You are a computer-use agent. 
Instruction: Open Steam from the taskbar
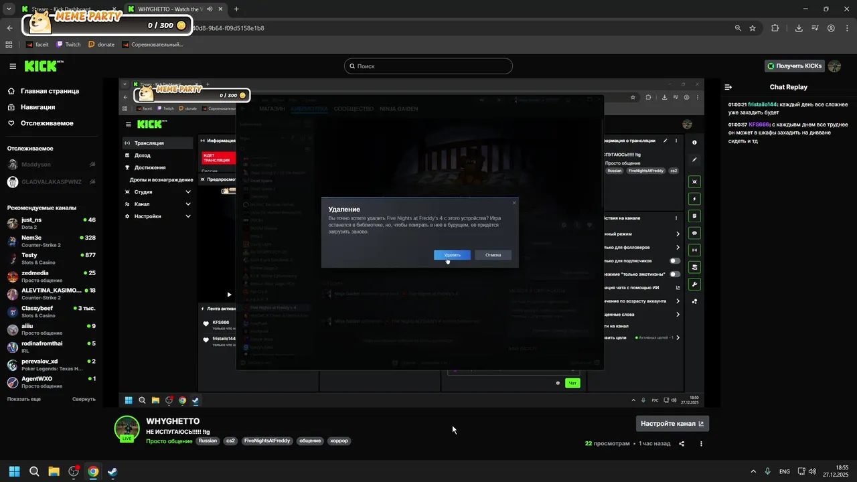[x=112, y=471]
